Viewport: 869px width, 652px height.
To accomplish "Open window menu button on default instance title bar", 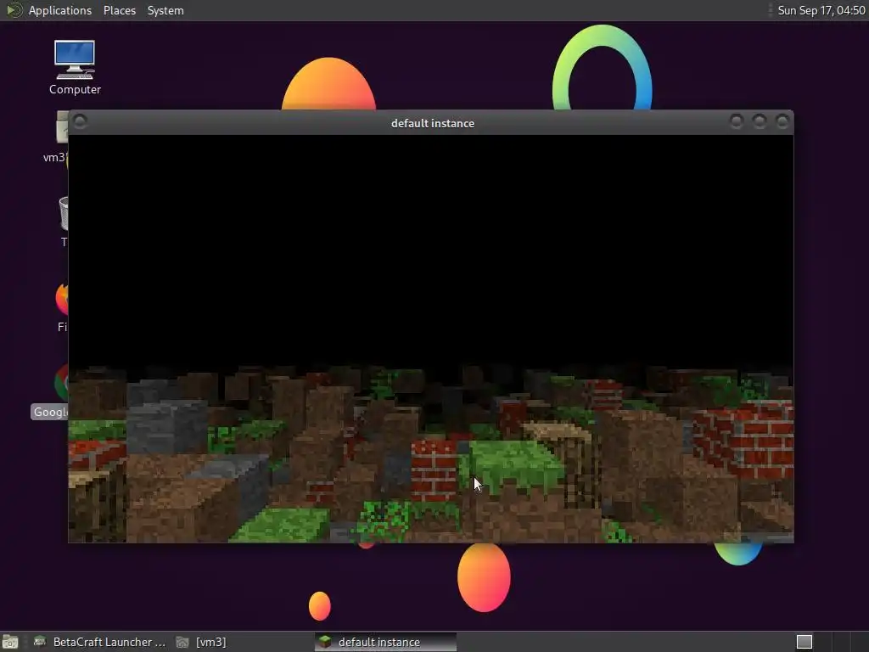I will [x=80, y=121].
